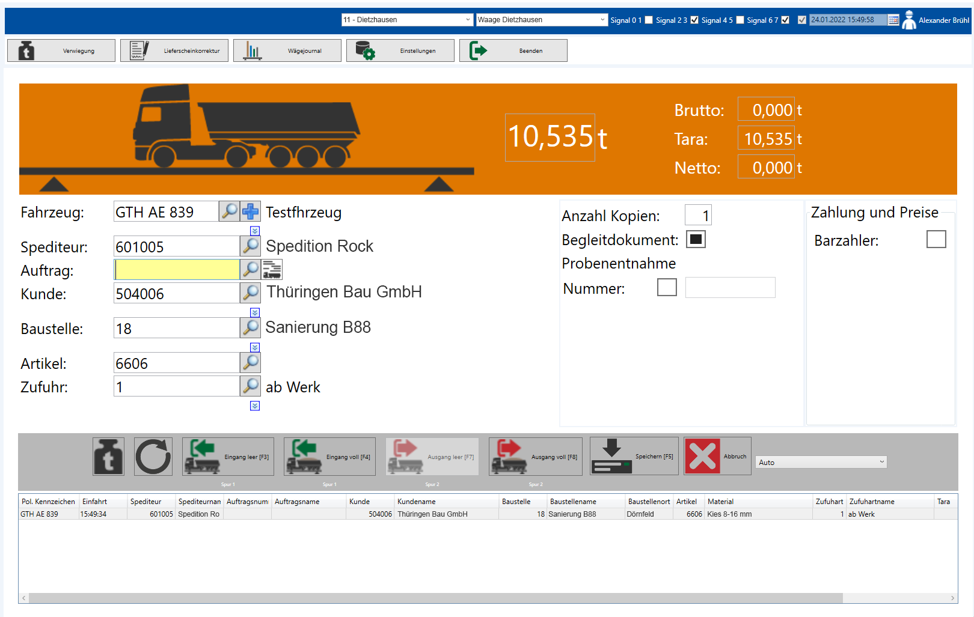Viewport: 974px width, 617px height.
Task: Open the Lieferscheinkorrektur menu
Action: point(174,51)
